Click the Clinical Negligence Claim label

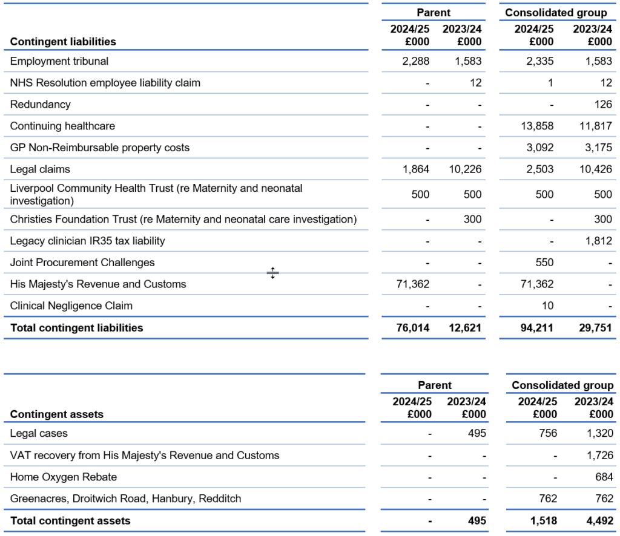[x=71, y=306]
